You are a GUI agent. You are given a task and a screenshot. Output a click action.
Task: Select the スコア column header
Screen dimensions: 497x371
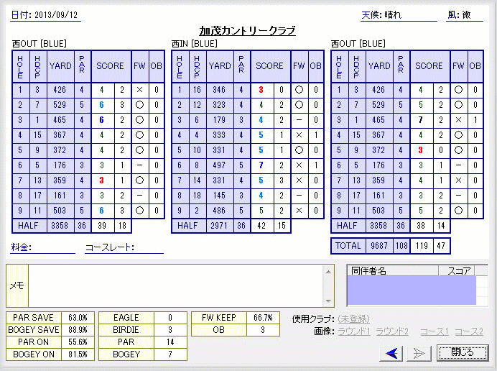457,271
